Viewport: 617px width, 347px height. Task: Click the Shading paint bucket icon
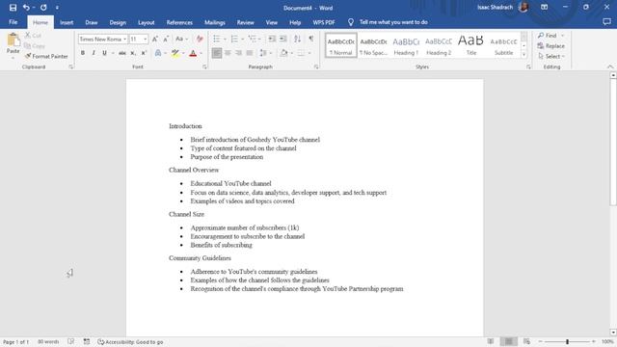283,53
